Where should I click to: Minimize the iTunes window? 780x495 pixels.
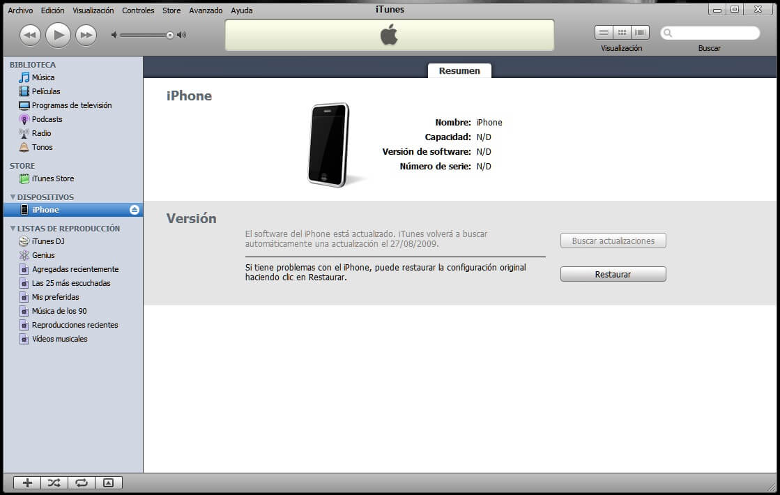[x=717, y=10]
